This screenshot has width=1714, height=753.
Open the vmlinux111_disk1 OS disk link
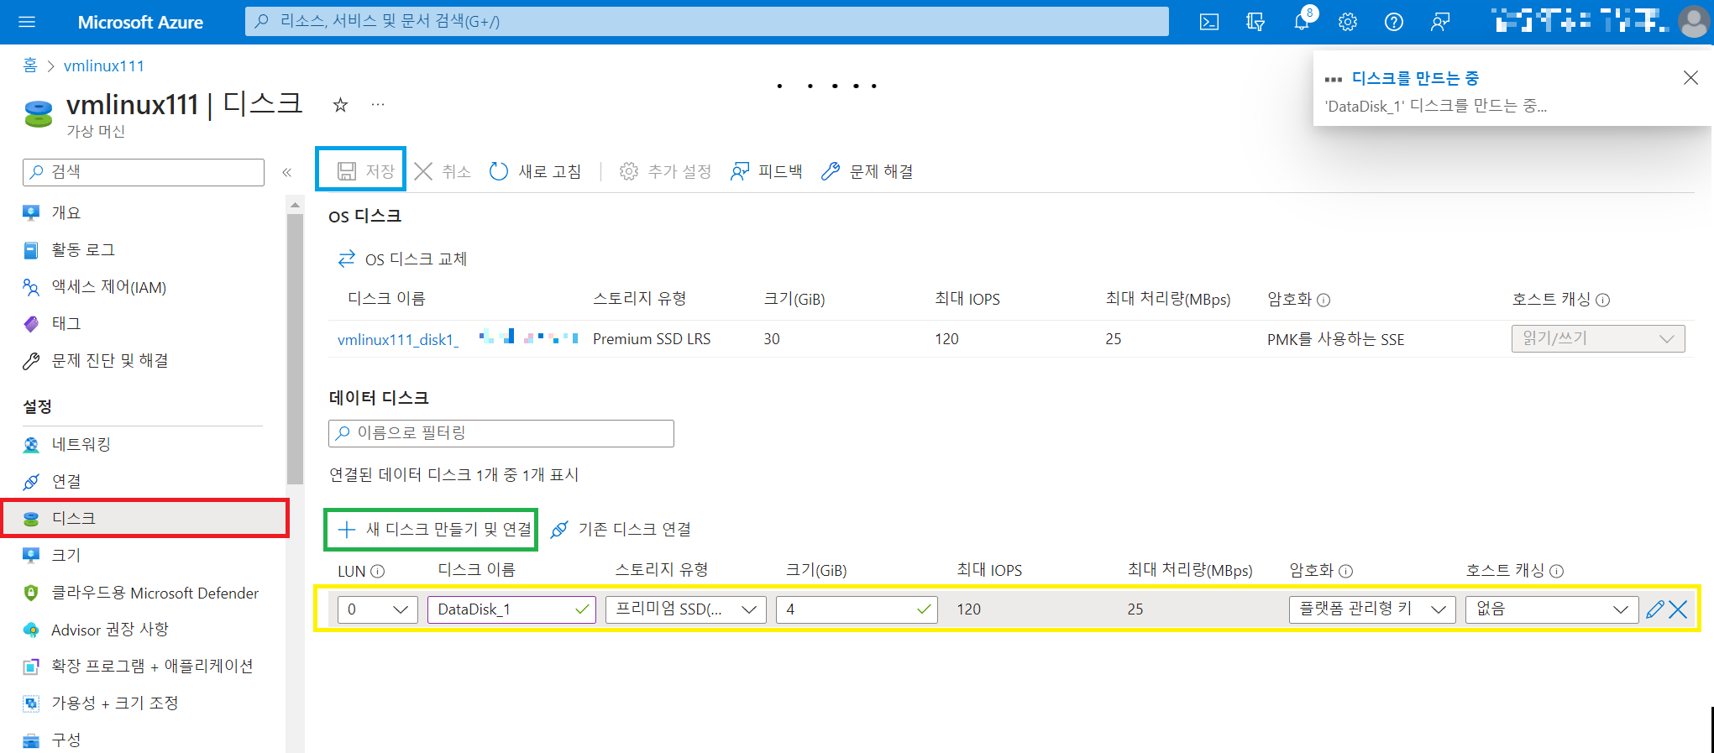tap(398, 340)
